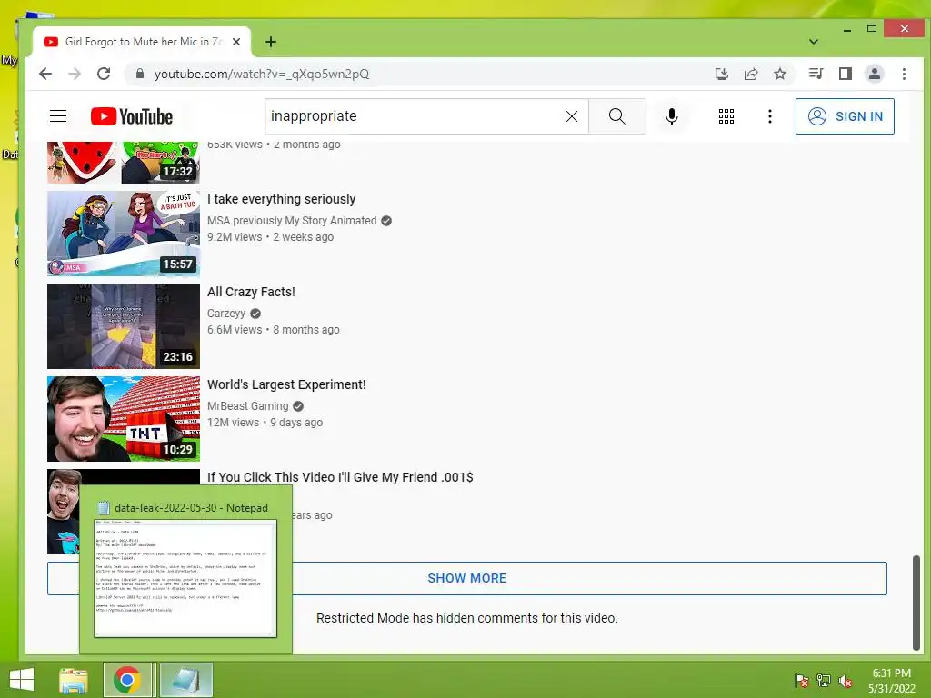Image resolution: width=931 pixels, height=698 pixels.
Task: Click the YouTube search magnifier button
Action: pyautogui.click(x=617, y=116)
